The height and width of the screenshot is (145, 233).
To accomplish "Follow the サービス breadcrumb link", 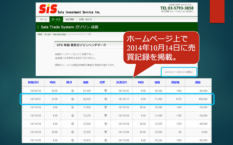I will 48,34.
